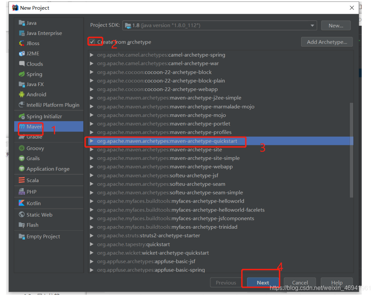The width and height of the screenshot is (374, 295).
Task: Expand wicket-archetype-quickstart entry
Action: tap(92, 253)
